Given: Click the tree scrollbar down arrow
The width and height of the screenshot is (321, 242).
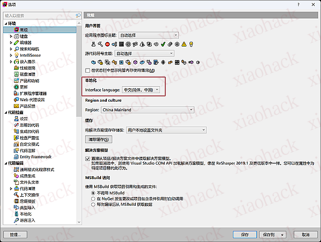Looking at the screenshot, I should tap(79, 222).
